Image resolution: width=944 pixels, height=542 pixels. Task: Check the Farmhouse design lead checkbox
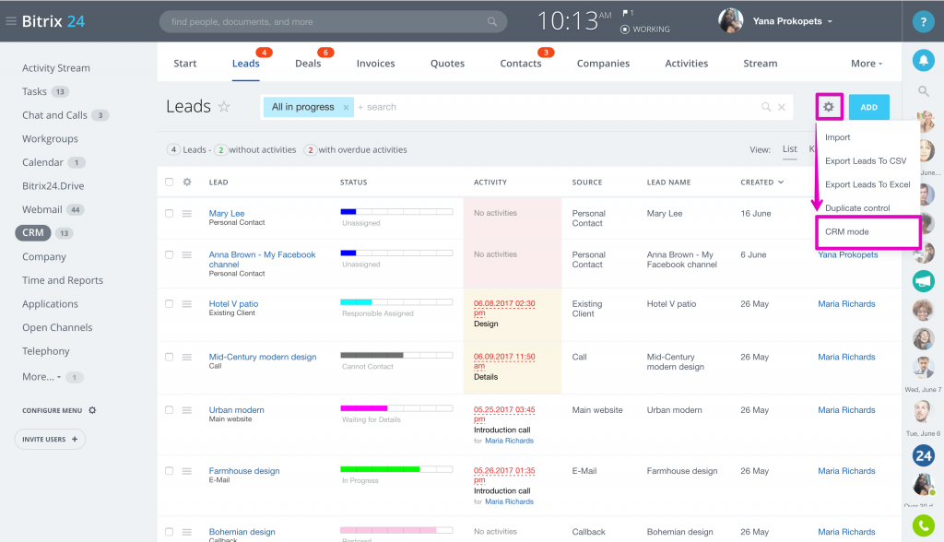pos(170,470)
